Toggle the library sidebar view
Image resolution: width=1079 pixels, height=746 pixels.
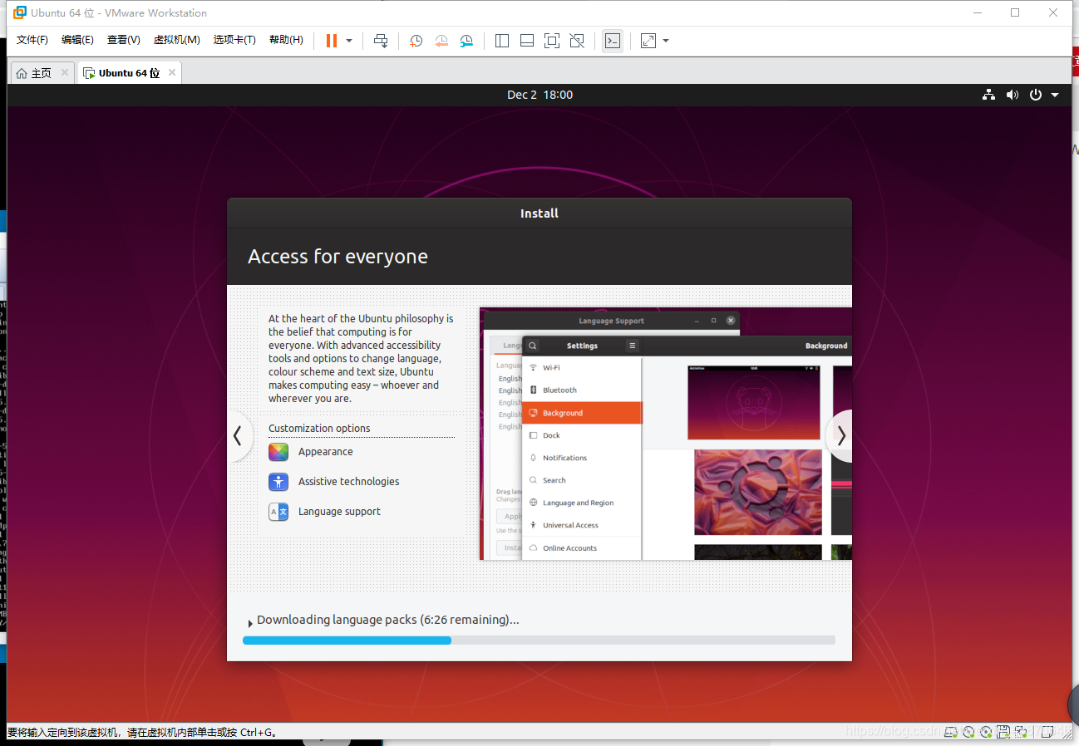[x=502, y=41]
